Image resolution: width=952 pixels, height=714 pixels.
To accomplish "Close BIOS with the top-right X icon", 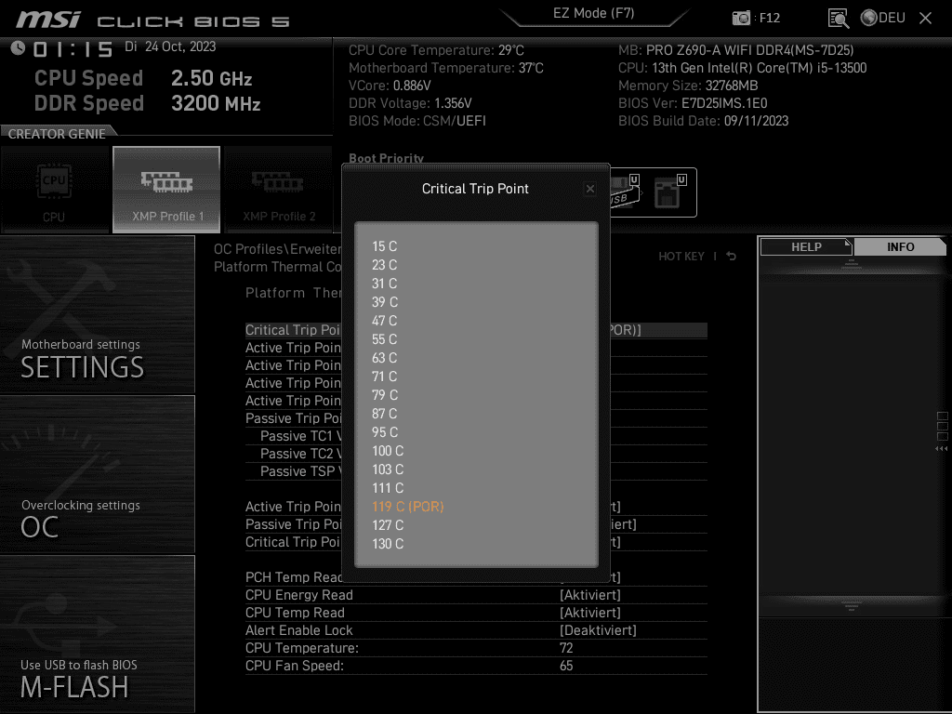I will [925, 19].
